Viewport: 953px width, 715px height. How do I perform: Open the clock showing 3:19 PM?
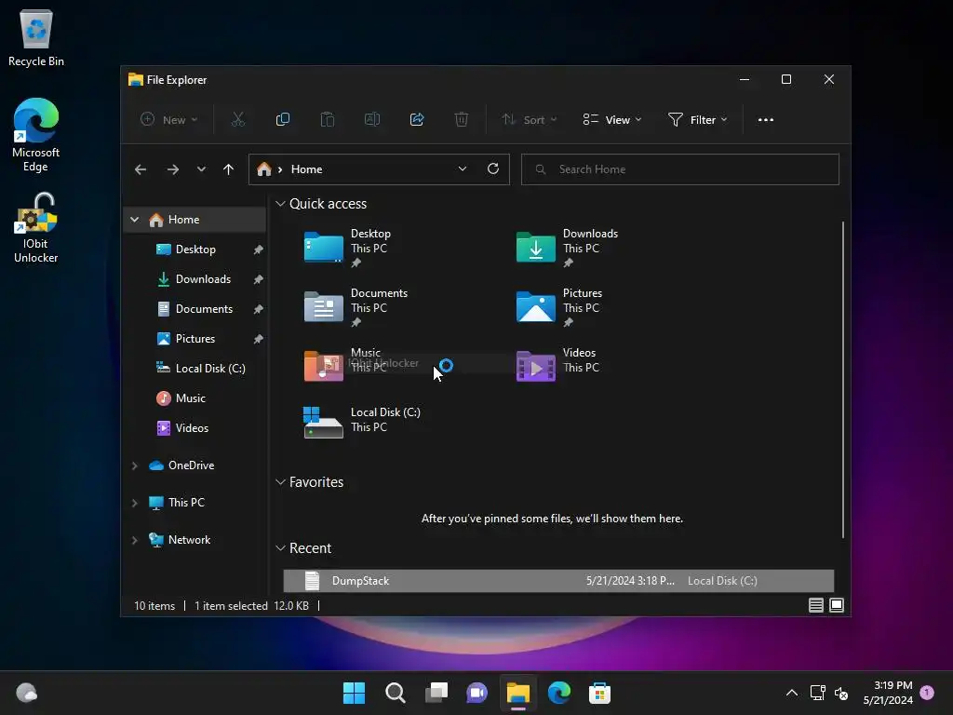click(x=888, y=693)
